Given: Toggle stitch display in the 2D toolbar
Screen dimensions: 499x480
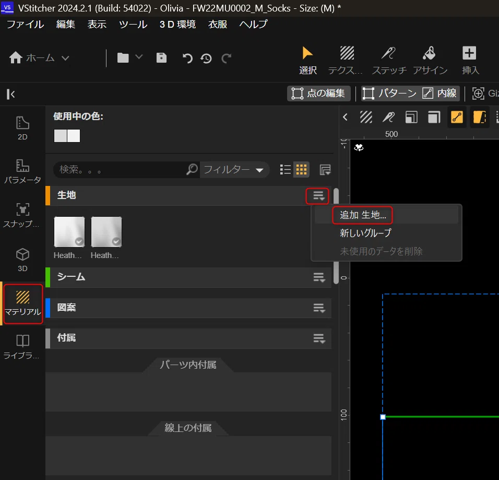Looking at the screenshot, I should pos(388,117).
